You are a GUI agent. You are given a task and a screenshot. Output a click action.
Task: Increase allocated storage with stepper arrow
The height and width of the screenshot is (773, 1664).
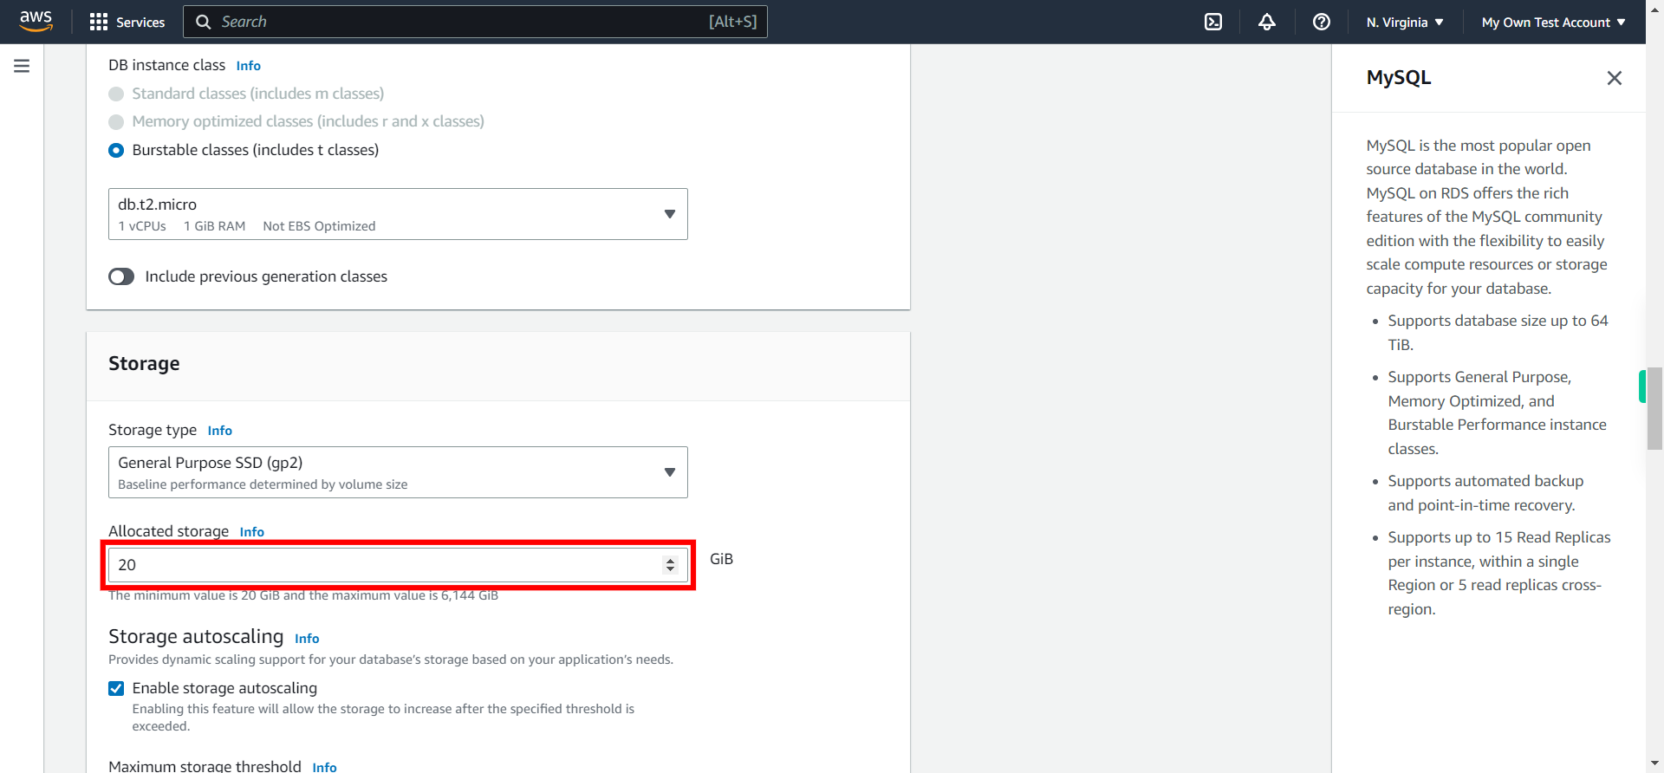pos(670,561)
